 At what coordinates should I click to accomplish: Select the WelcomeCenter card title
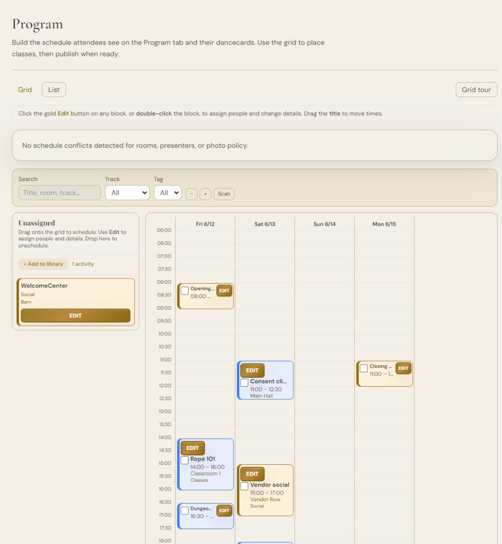coord(44,285)
